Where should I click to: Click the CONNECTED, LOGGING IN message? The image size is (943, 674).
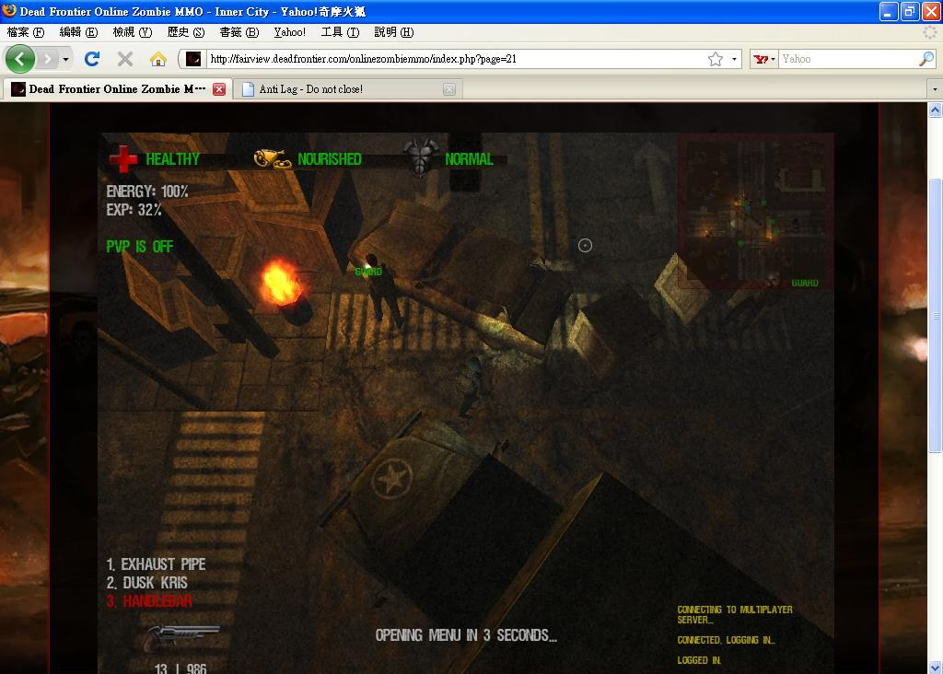[x=726, y=640]
